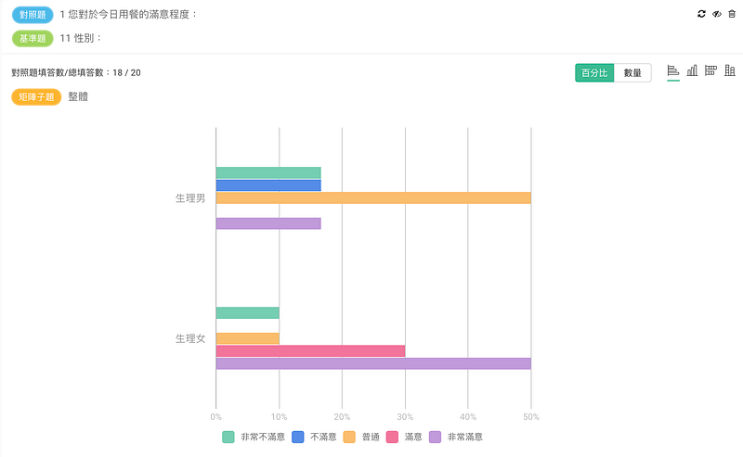Click 生理女 pink 滿意 bar
This screenshot has width=743, height=457.
click(310, 351)
